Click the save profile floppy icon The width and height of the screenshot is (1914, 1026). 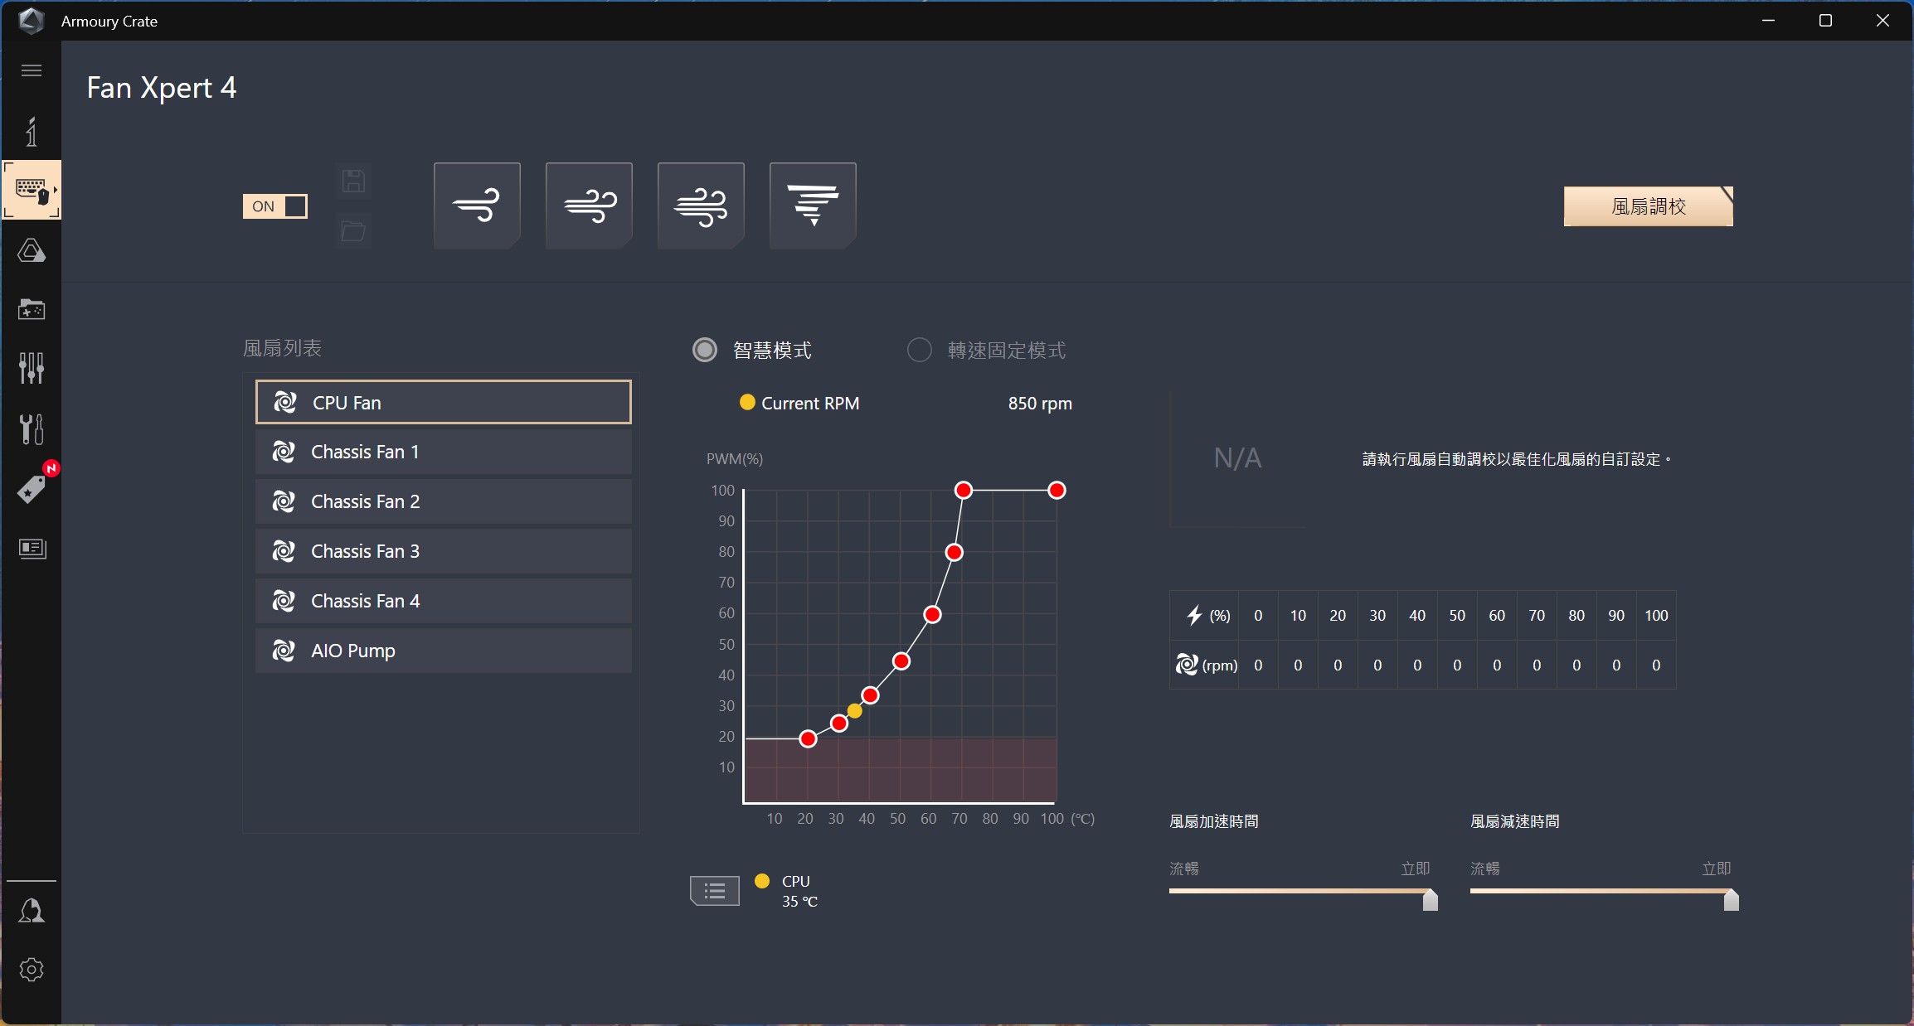tap(353, 181)
